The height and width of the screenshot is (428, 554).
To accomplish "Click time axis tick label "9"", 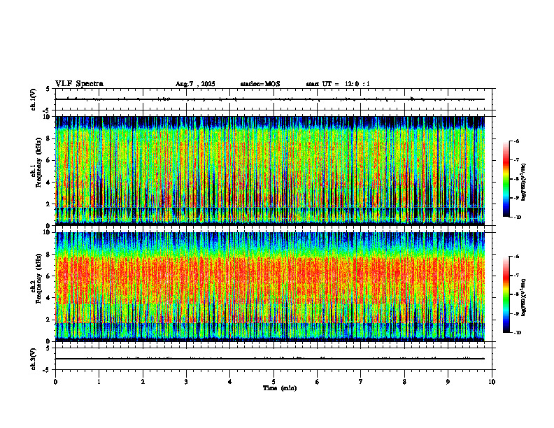I will [x=448, y=382].
